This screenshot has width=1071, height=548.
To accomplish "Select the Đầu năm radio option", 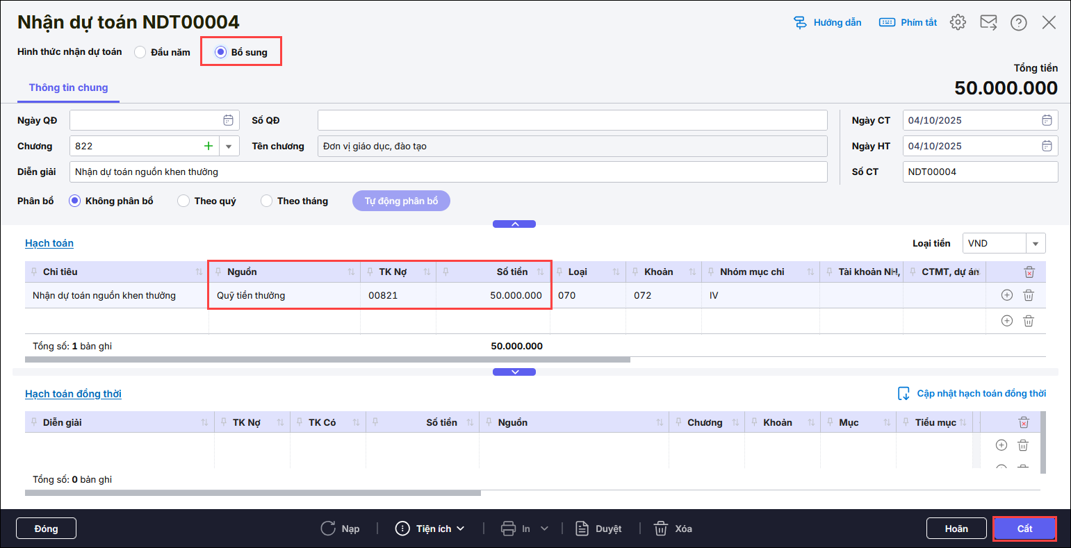I will [140, 52].
